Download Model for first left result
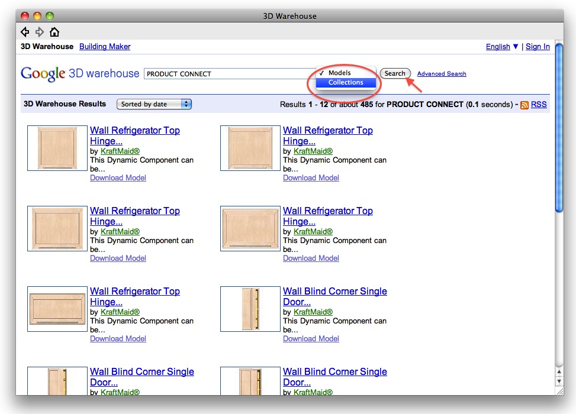 coord(118,177)
